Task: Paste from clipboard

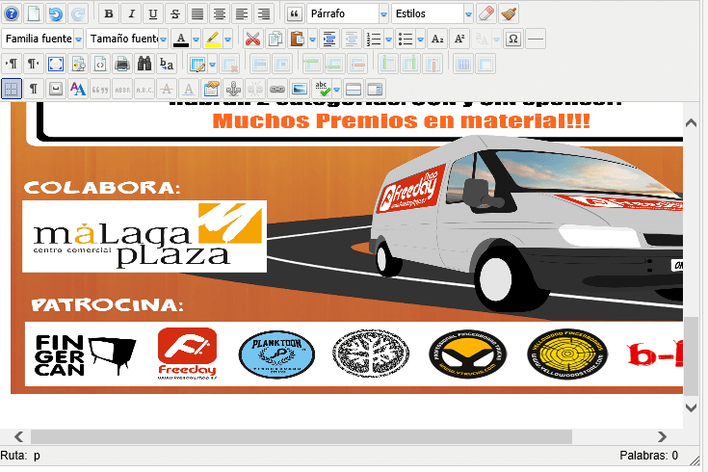Action: (x=297, y=39)
